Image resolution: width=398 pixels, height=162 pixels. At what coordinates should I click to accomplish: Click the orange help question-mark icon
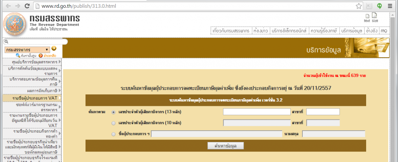pos(40,56)
